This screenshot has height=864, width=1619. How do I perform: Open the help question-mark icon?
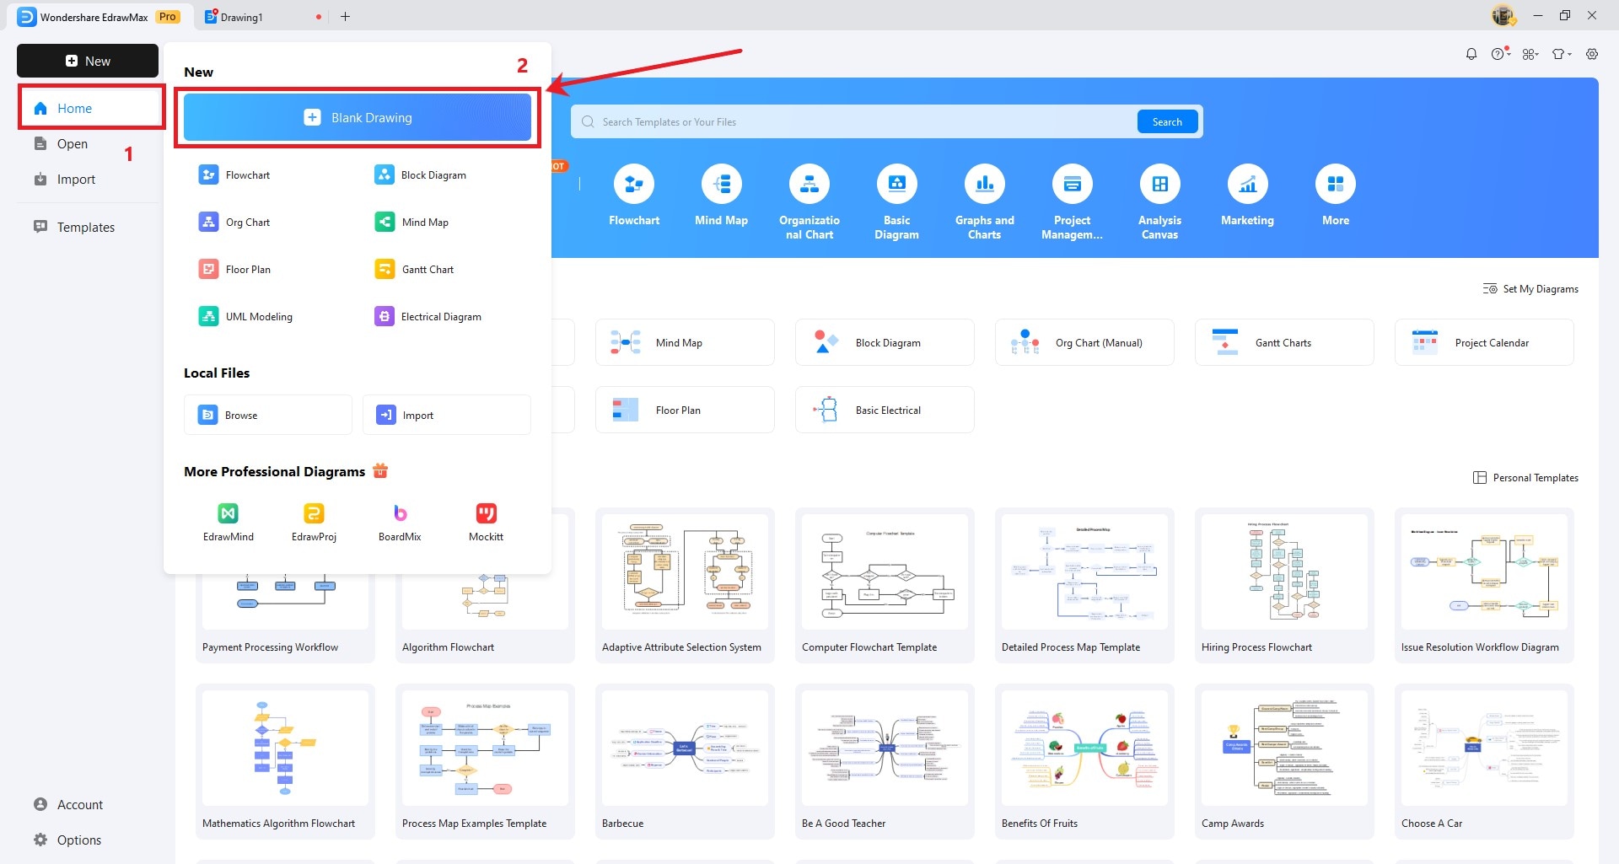coord(1498,54)
